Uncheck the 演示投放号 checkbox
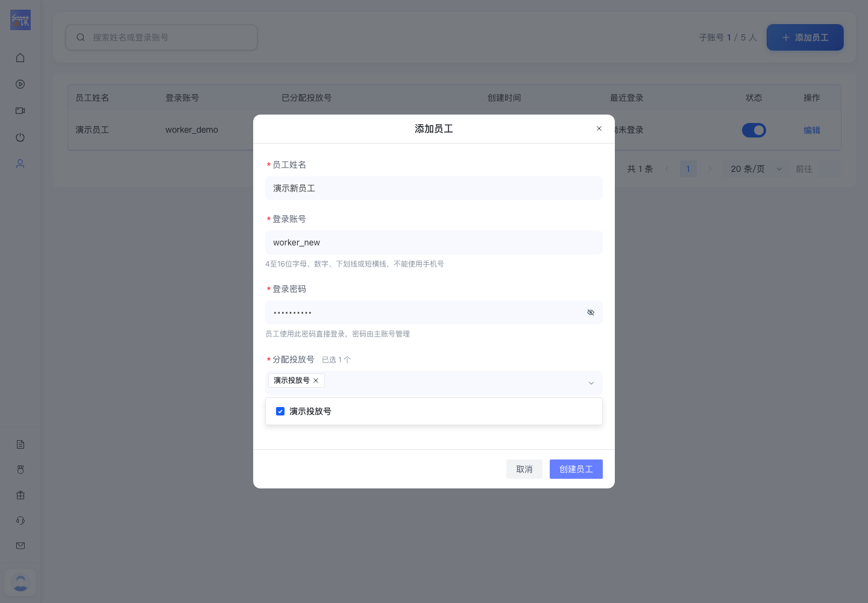The width and height of the screenshot is (868, 603). click(x=280, y=411)
